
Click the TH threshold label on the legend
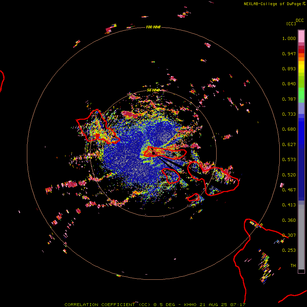[293, 266]
